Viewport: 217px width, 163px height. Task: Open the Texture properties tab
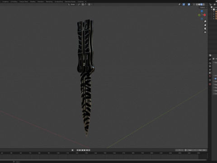tap(210, 84)
